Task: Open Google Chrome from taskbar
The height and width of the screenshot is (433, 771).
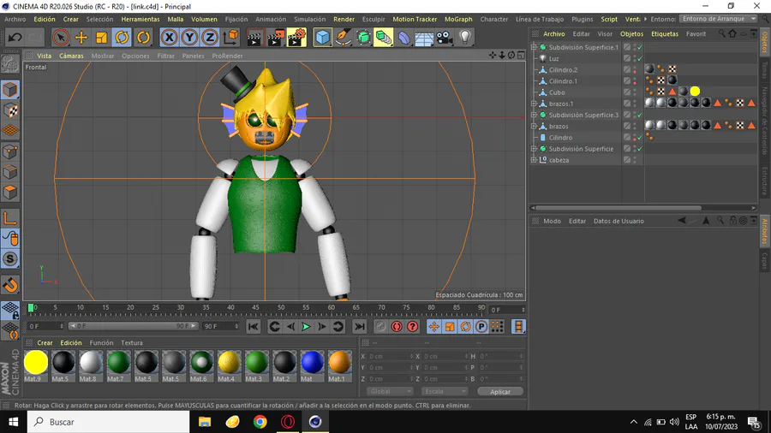Action: click(x=260, y=422)
